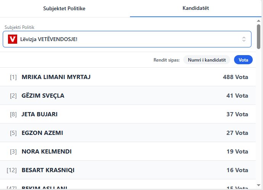Click the 41 Vota count
This screenshot has height=190, width=263.
237,96
